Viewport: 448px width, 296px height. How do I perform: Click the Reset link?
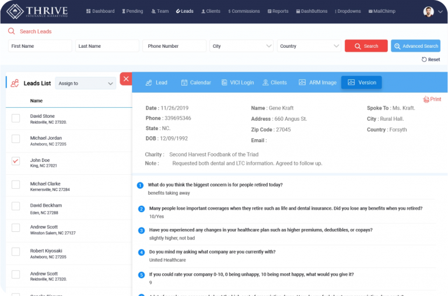[431, 59]
